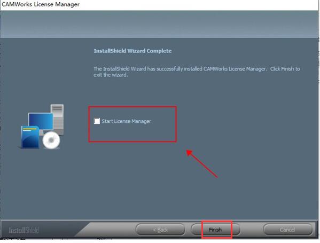The height and width of the screenshot is (243, 320).
Task: Click the blue software box graphic
Action: point(30,137)
